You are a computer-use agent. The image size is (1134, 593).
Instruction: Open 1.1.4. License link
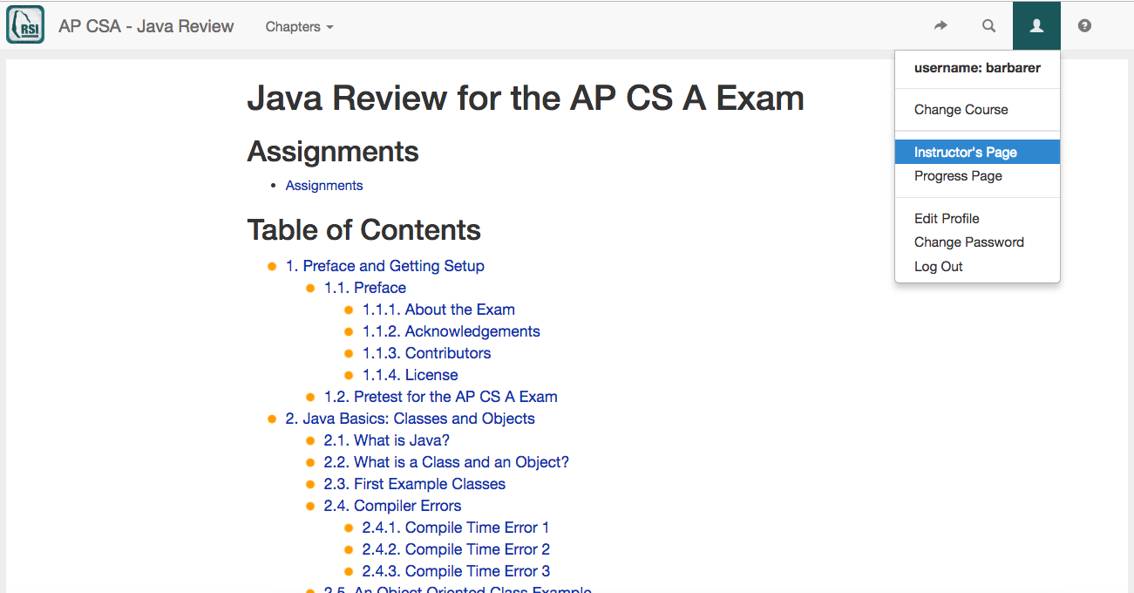[411, 375]
